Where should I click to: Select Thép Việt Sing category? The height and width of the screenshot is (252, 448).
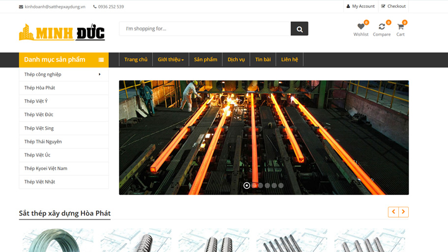[x=64, y=128]
